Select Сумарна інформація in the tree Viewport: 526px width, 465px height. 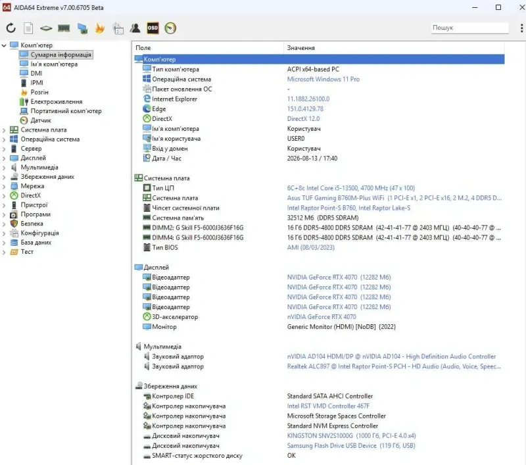(60, 55)
